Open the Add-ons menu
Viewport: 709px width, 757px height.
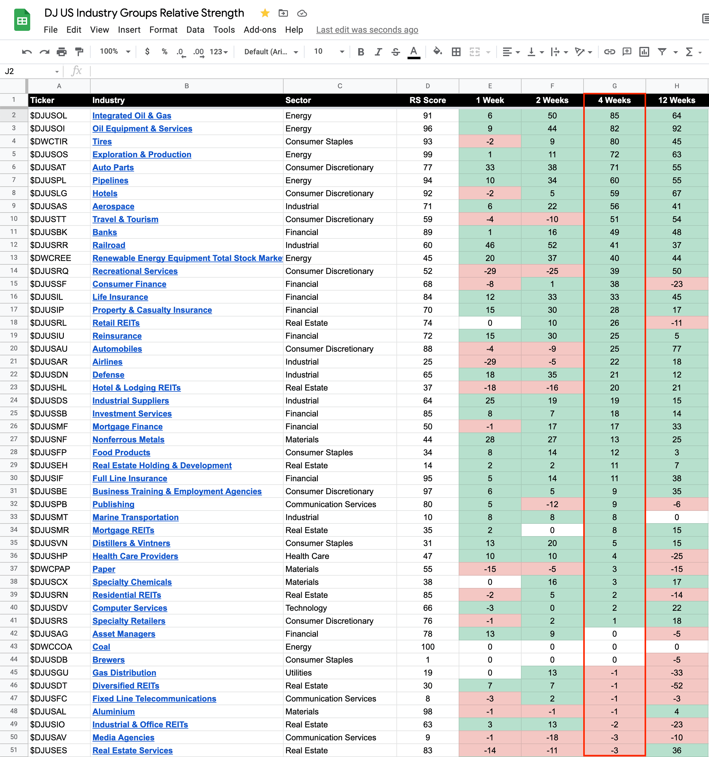pyautogui.click(x=260, y=30)
